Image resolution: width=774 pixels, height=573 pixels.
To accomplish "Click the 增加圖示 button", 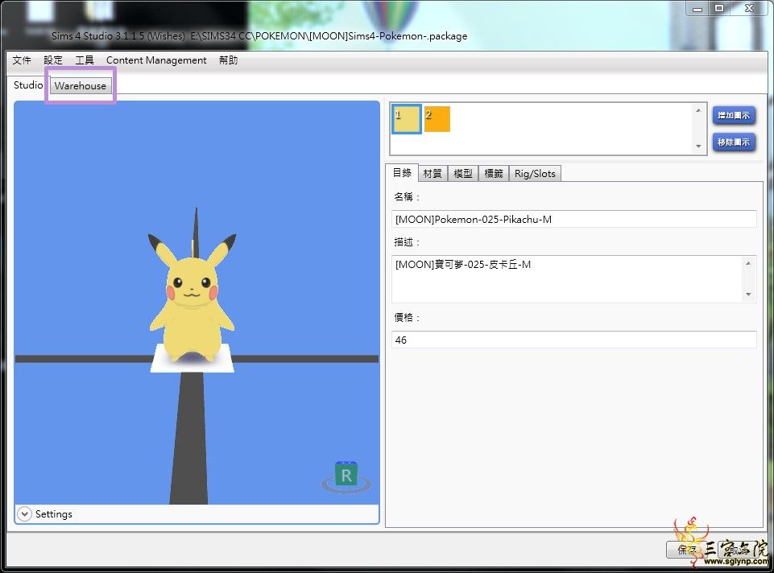I will tap(734, 115).
